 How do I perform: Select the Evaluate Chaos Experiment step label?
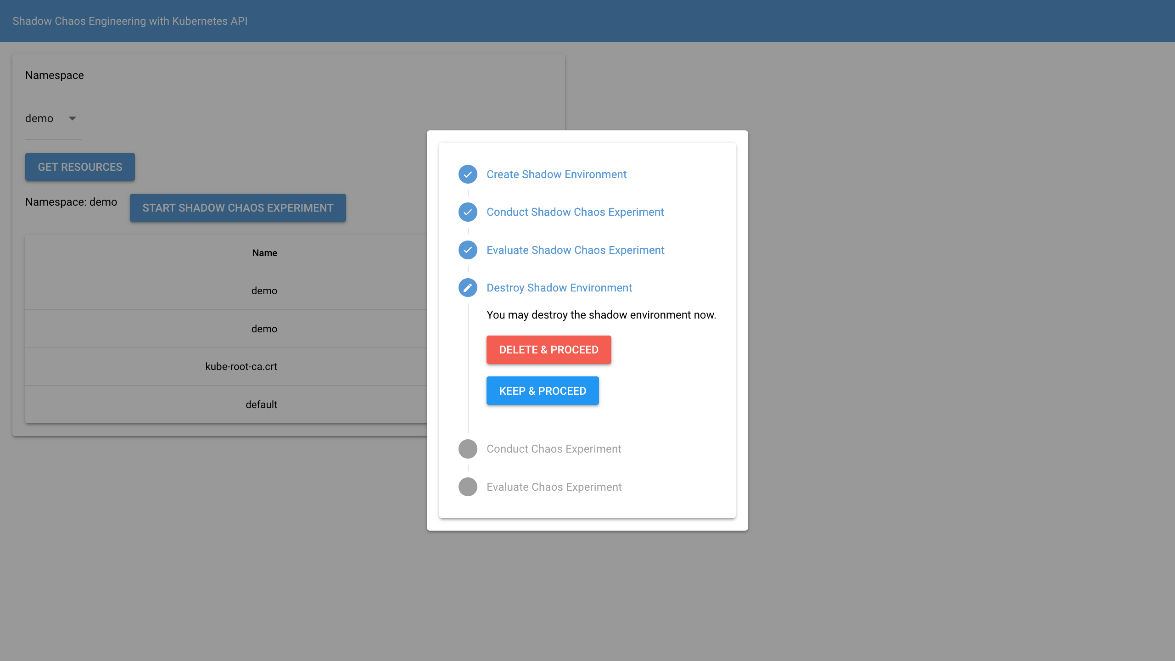(554, 487)
